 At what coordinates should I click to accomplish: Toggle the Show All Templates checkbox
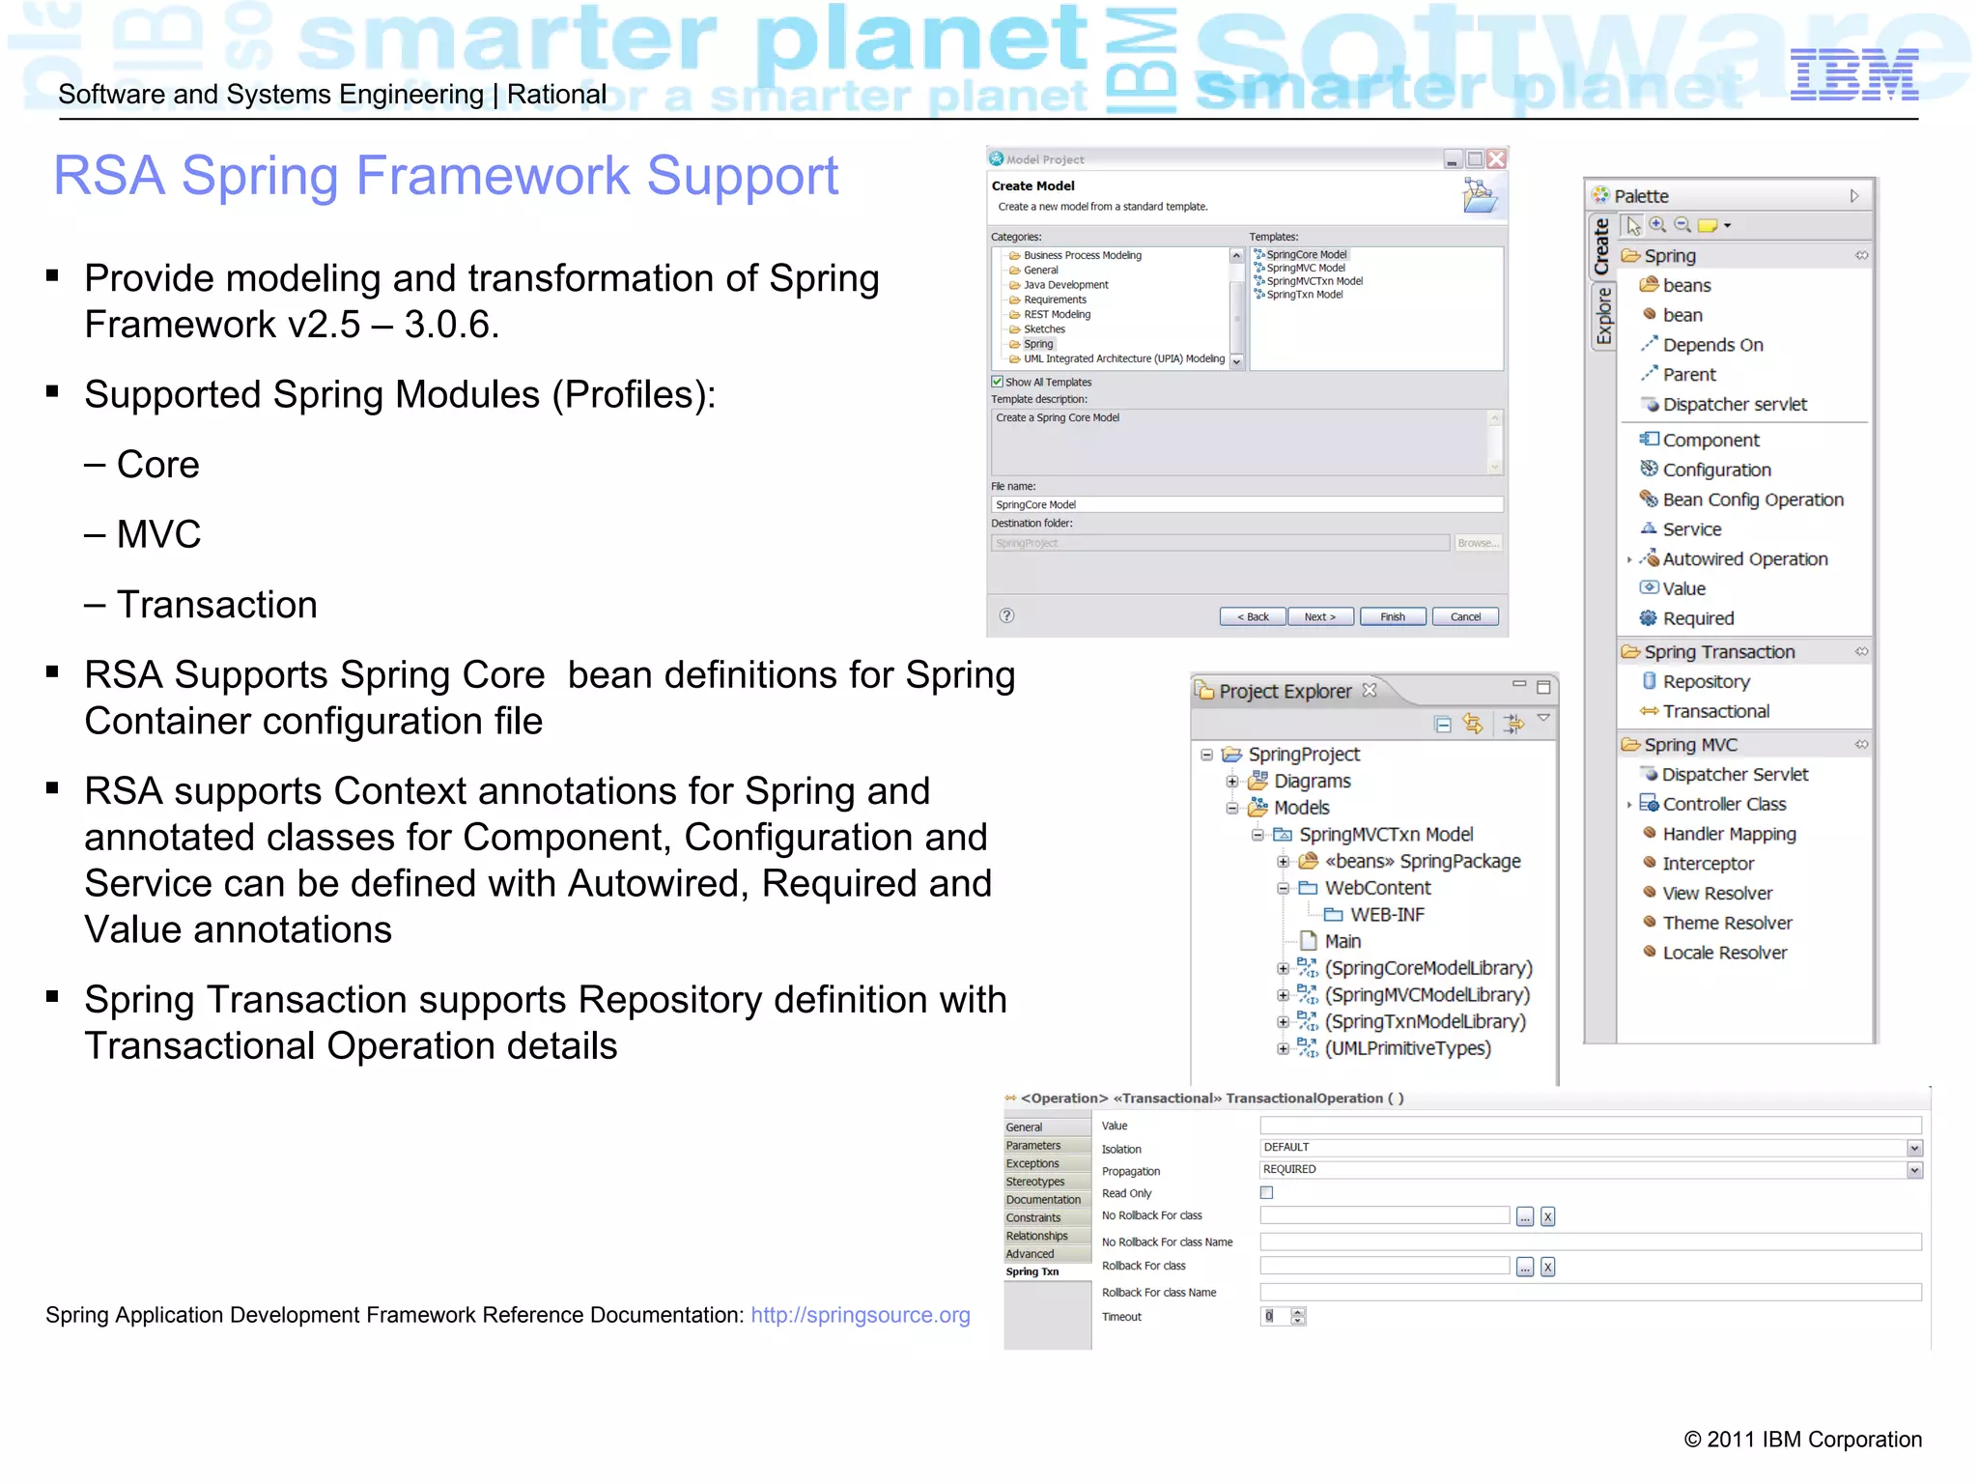[998, 382]
